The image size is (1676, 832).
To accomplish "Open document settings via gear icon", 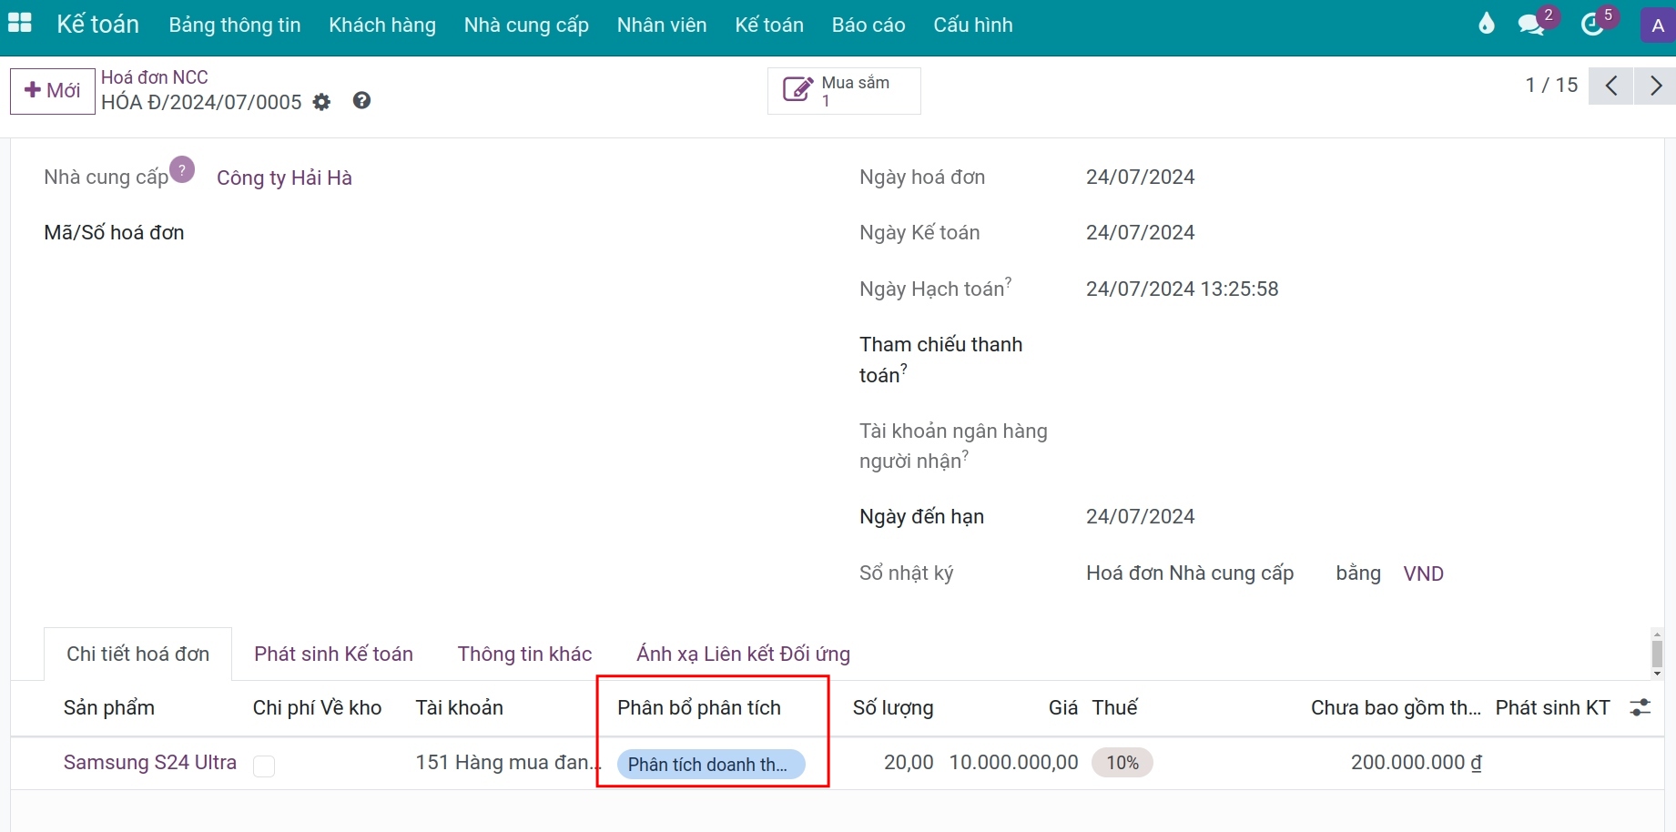I will point(320,102).
